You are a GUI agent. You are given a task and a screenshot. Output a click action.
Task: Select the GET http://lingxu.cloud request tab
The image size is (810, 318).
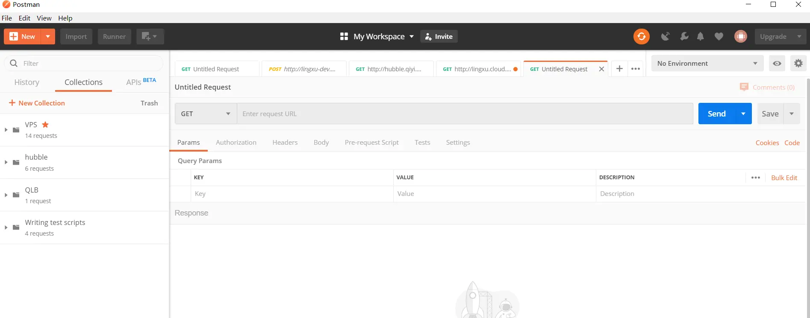(x=478, y=69)
